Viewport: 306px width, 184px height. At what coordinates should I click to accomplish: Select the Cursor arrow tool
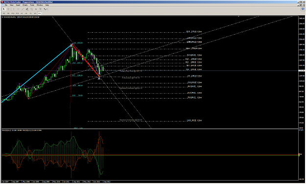coord(4,9)
